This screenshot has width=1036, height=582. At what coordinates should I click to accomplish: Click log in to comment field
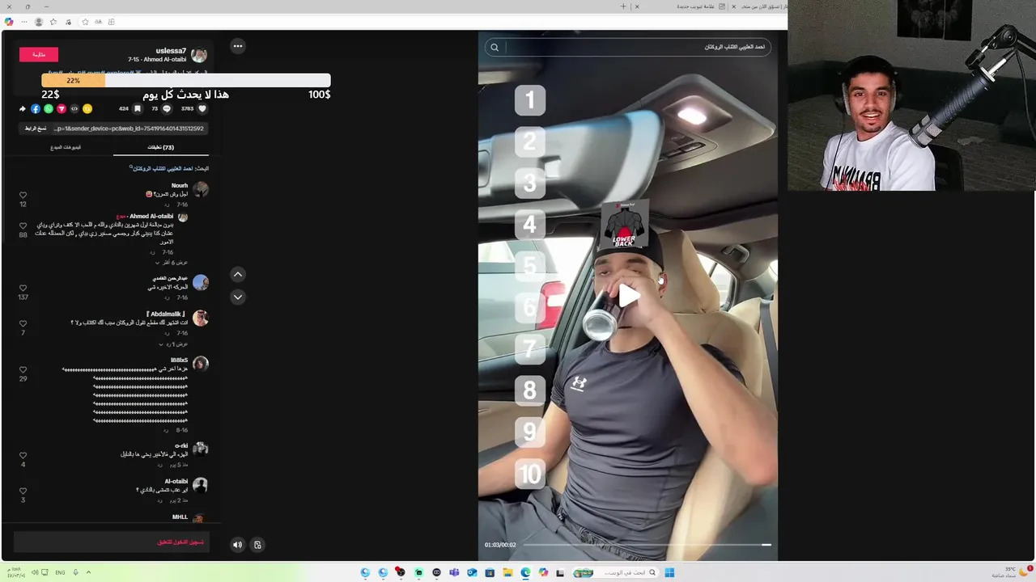(111, 542)
